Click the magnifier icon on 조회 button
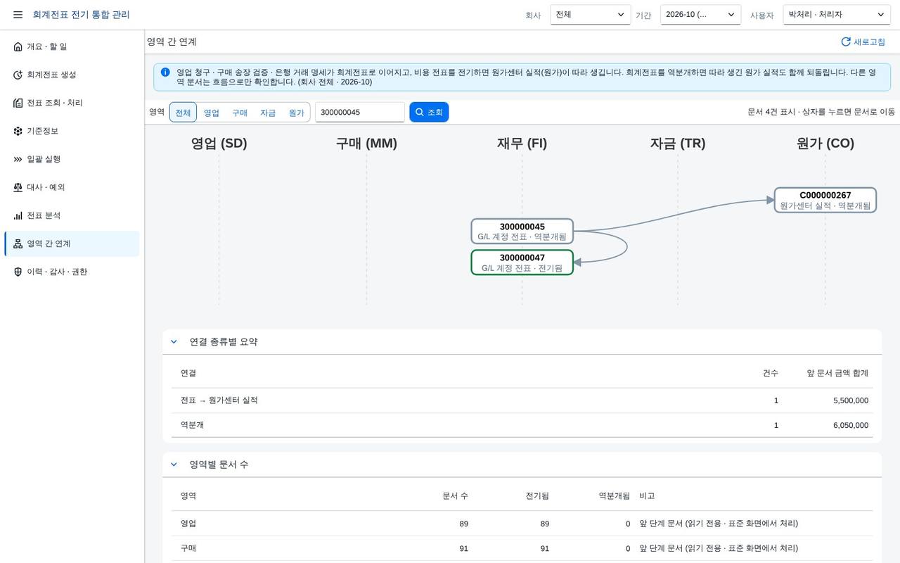Image resolution: width=900 pixels, height=563 pixels. tap(420, 112)
